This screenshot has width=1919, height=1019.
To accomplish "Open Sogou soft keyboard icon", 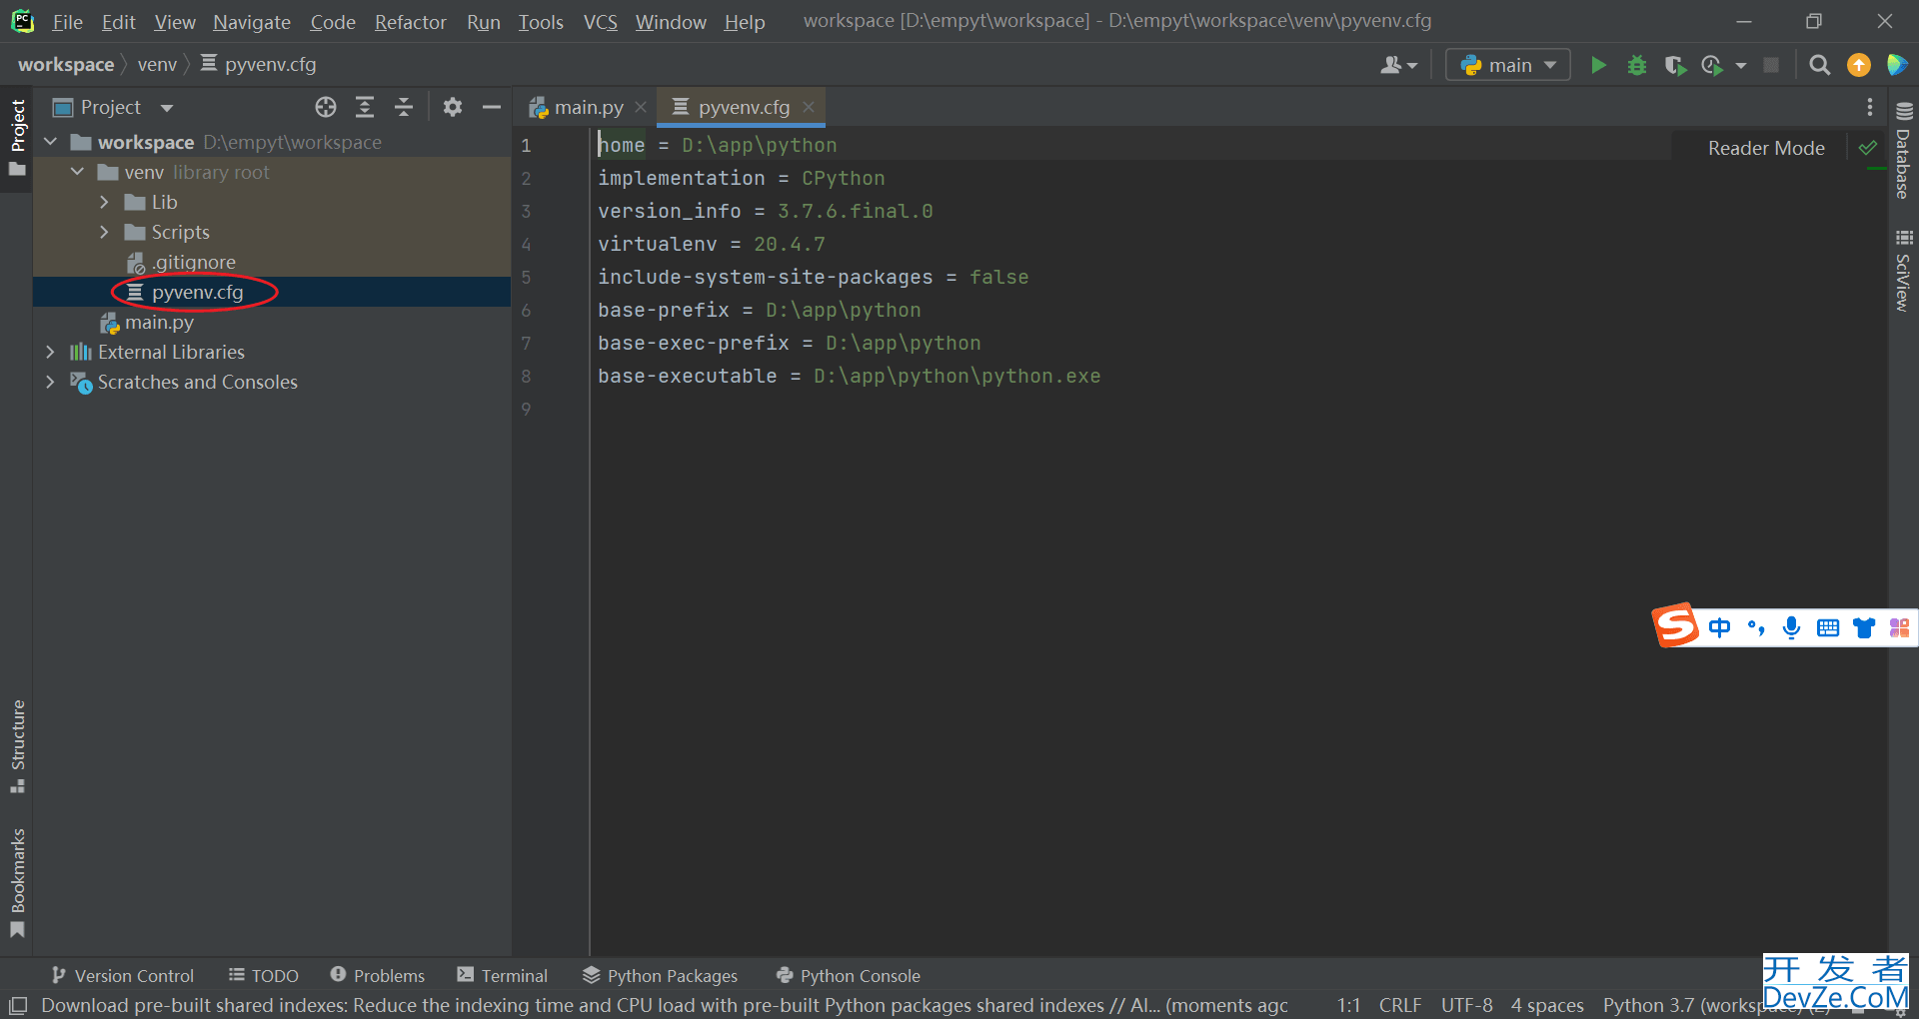I will (x=1828, y=627).
